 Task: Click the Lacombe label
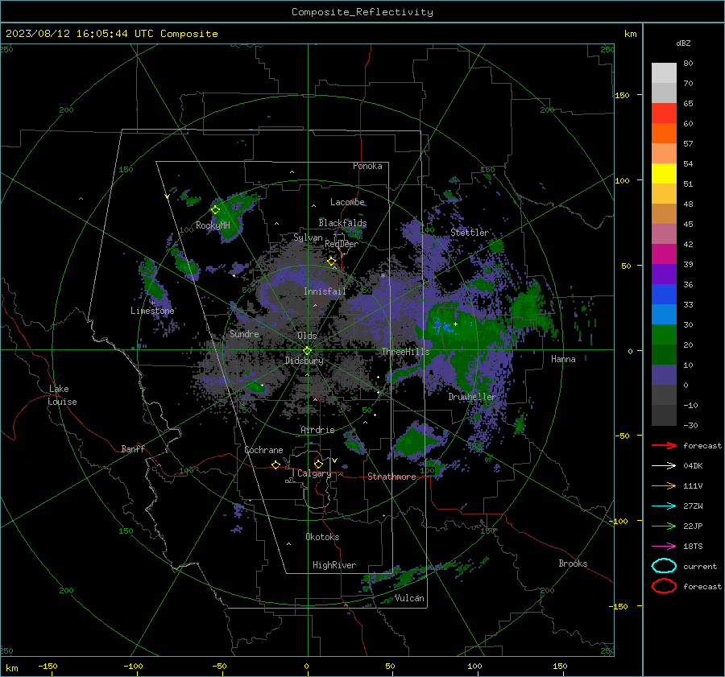tap(347, 202)
